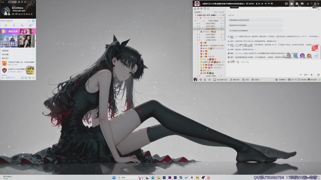Open Photoshop from the taskbar
This screenshot has height=180, width=321.
tap(164, 178)
